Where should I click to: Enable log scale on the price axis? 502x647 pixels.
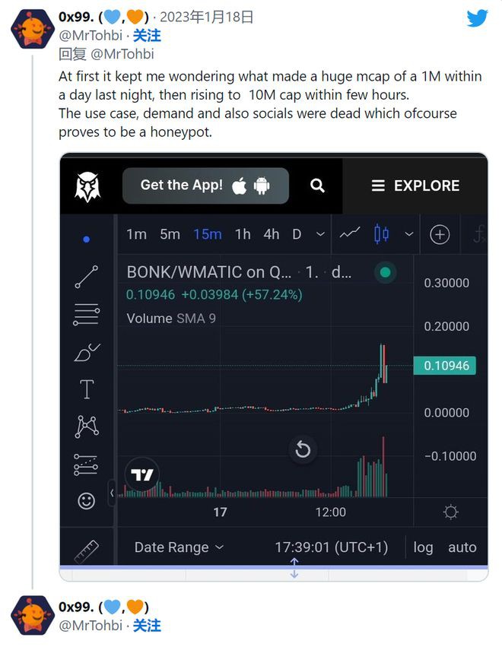[424, 547]
